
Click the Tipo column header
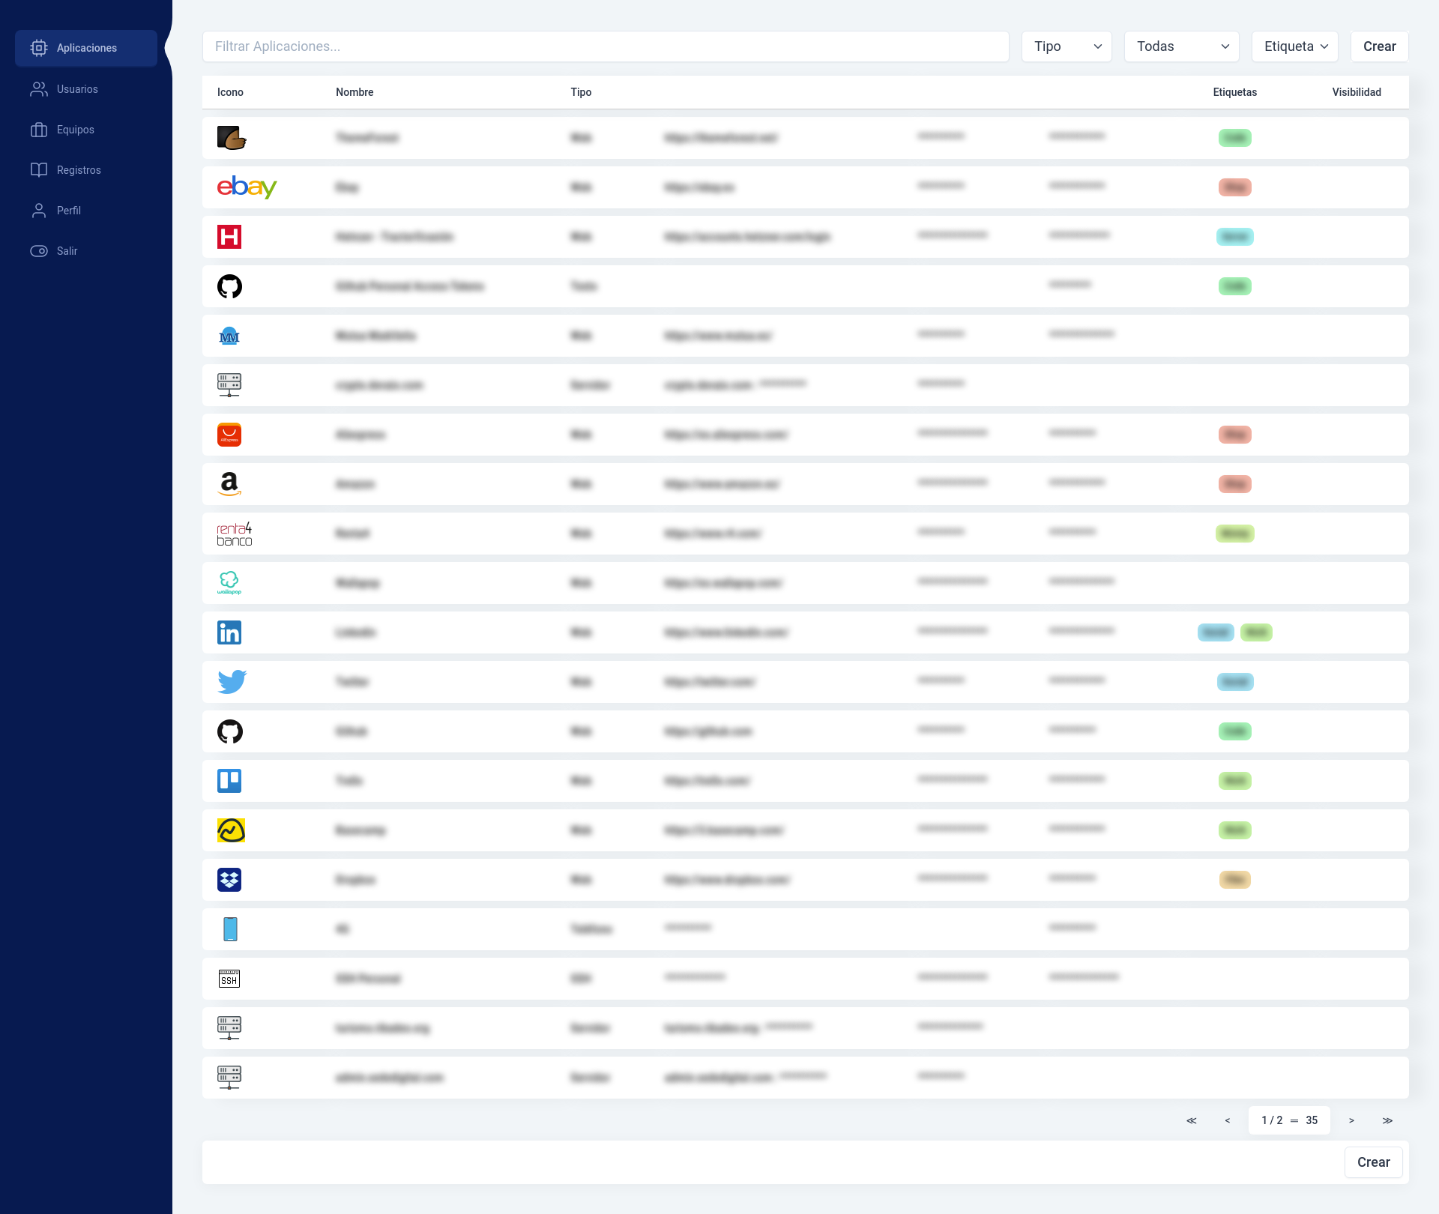[581, 92]
